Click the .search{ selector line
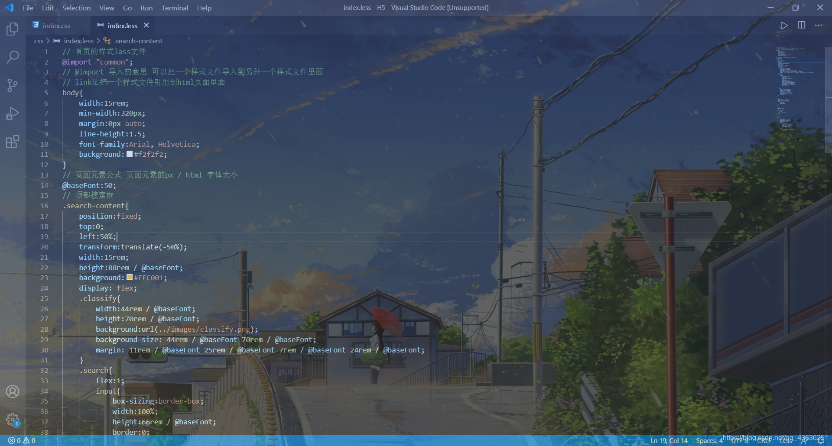Image resolution: width=832 pixels, height=446 pixels. click(x=95, y=370)
